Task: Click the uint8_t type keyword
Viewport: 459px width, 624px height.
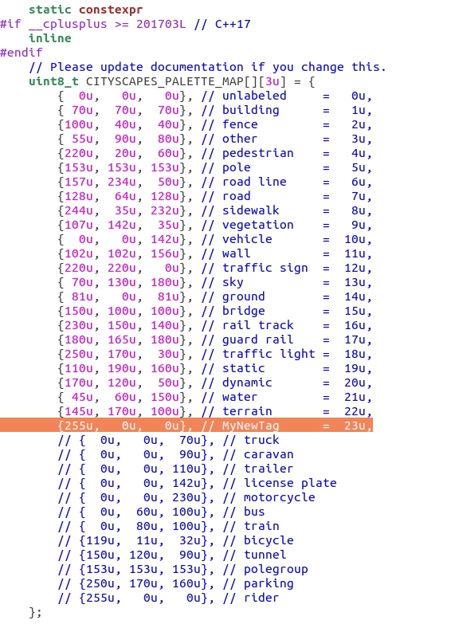Action: pyautogui.click(x=53, y=81)
